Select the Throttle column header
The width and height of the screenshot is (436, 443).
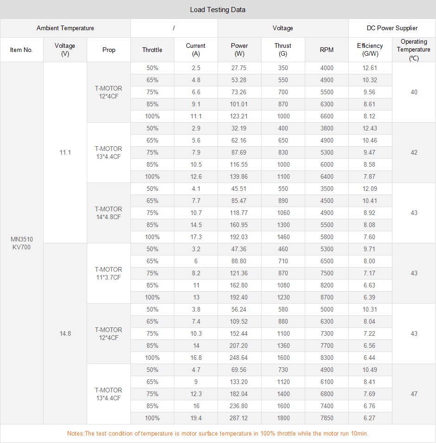(152, 50)
